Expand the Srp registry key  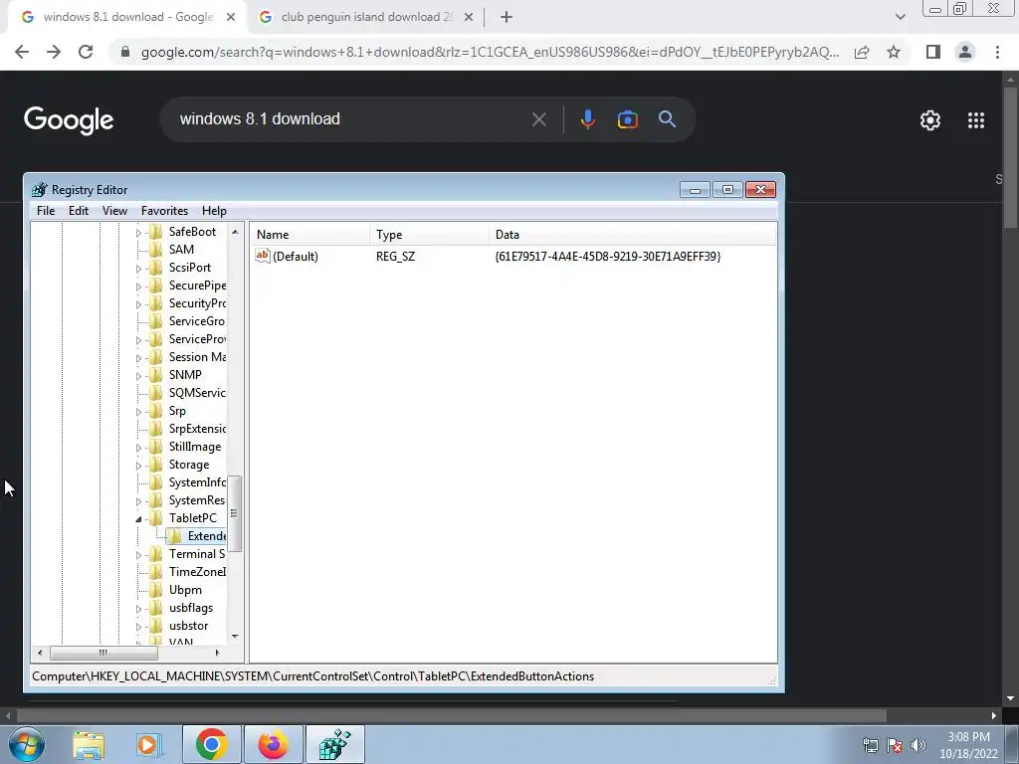coord(138,412)
